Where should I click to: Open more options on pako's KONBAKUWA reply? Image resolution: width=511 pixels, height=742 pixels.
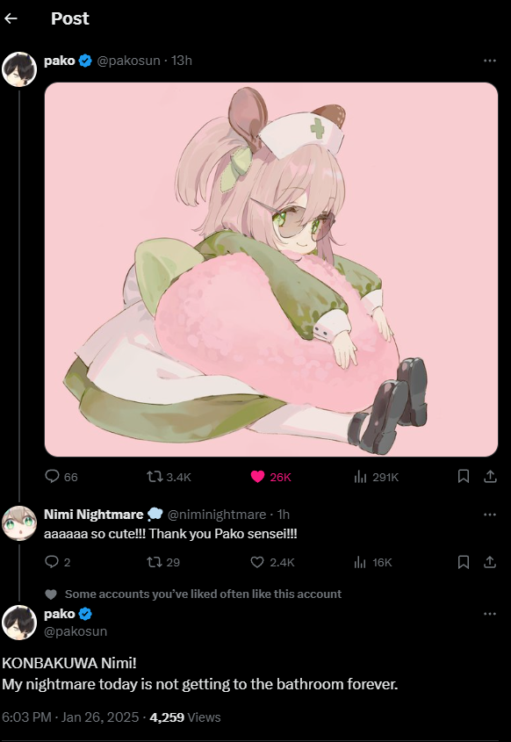click(490, 614)
